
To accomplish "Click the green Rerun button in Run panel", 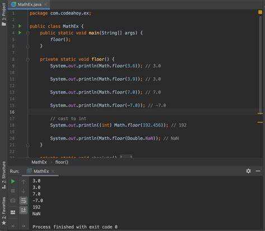I will [13, 181].
